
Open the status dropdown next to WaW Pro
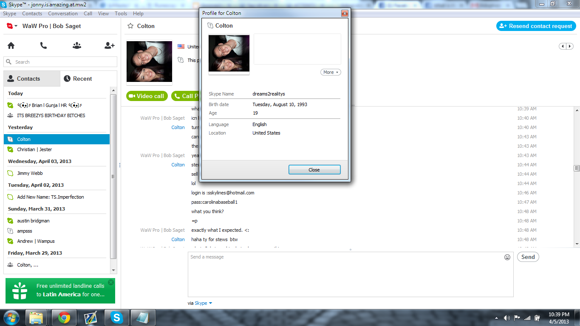(x=16, y=26)
